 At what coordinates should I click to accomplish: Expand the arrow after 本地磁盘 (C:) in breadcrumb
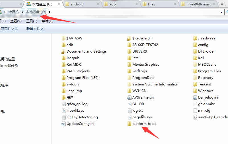point(50,12)
